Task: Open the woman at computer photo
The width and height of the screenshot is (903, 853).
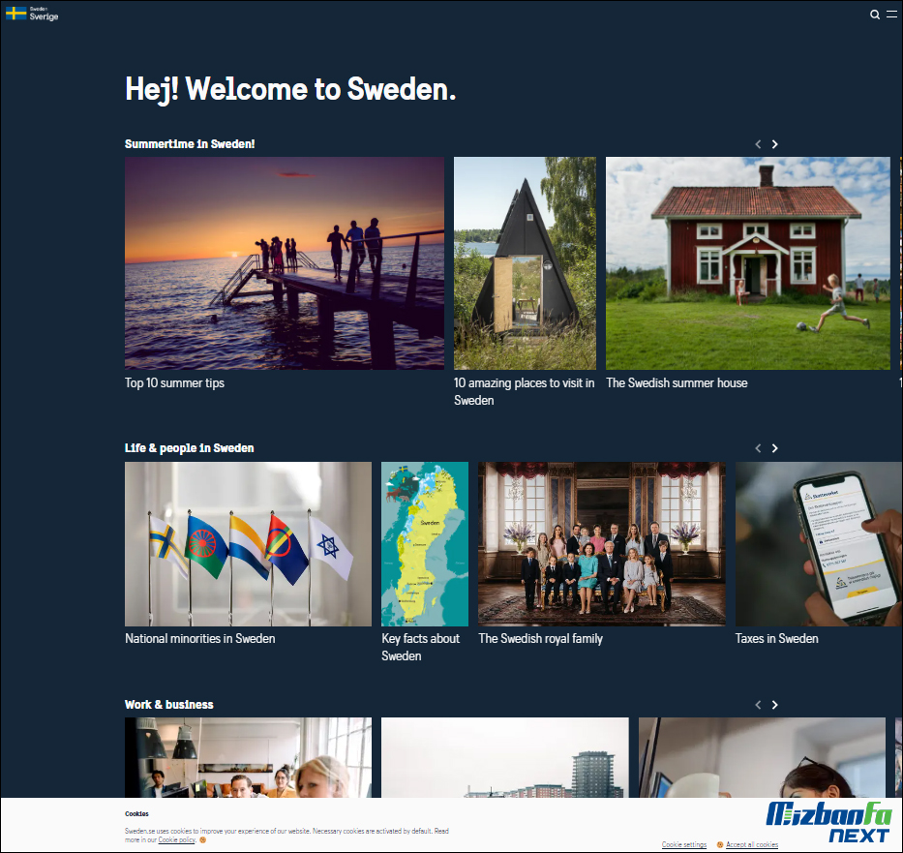Action: (x=762, y=757)
